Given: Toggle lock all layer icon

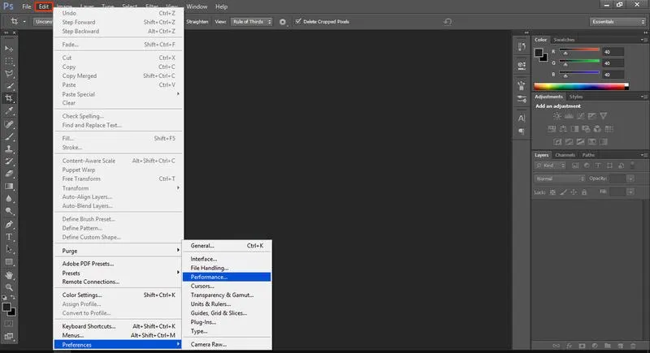Looking at the screenshot, I should point(584,192).
